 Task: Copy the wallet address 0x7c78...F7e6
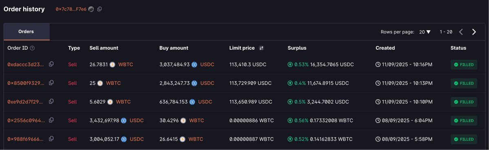pyautogui.click(x=100, y=9)
